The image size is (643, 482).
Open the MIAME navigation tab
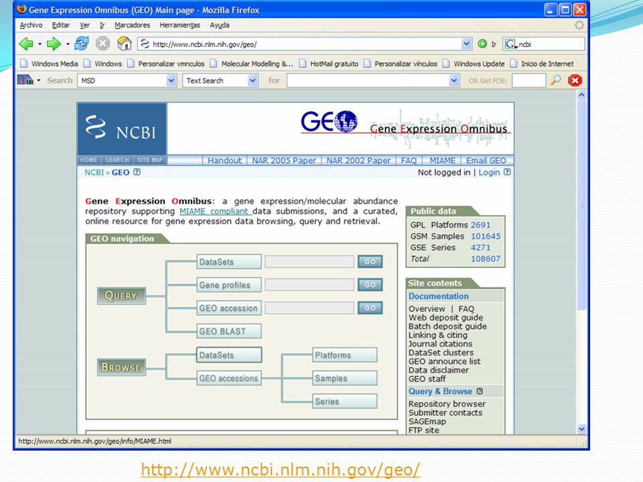pos(443,160)
